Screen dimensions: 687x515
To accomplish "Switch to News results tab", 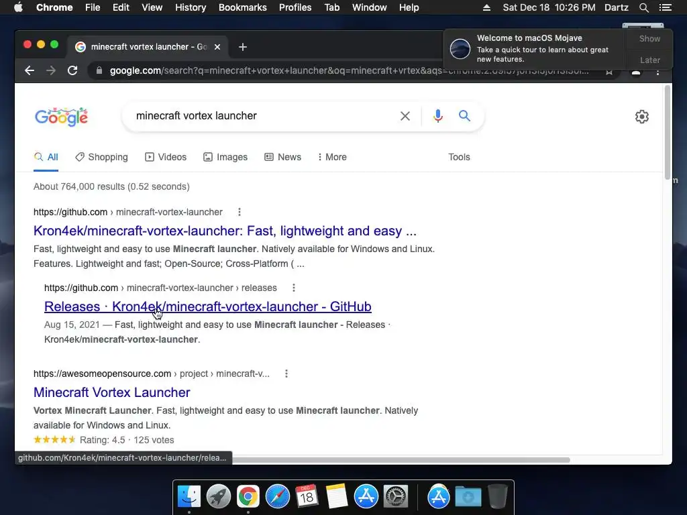I will click(282, 157).
